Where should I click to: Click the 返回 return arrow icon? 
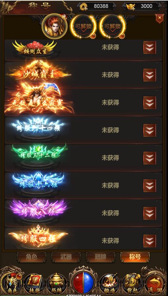(x=155, y=283)
